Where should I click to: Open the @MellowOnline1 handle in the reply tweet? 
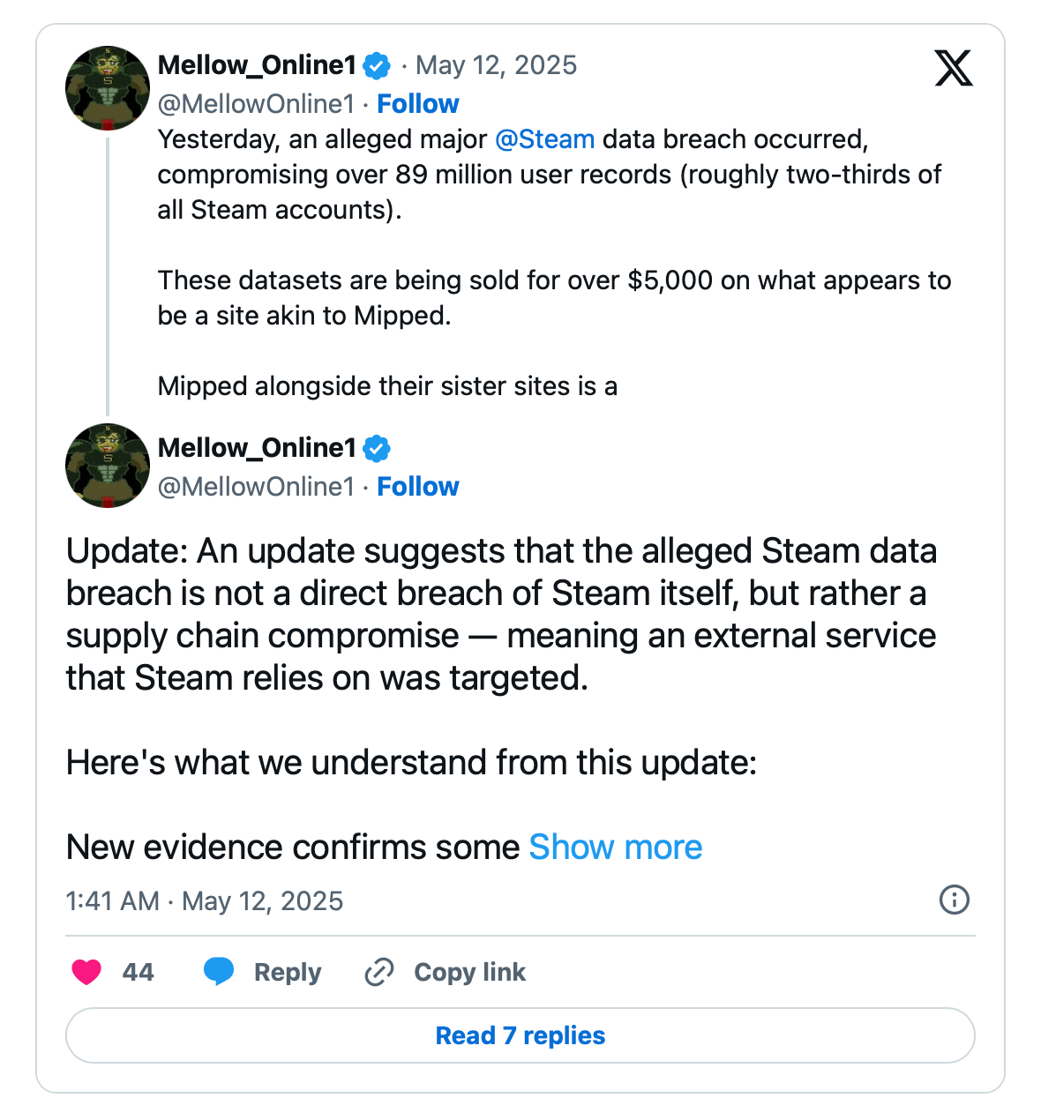pyautogui.click(x=256, y=487)
